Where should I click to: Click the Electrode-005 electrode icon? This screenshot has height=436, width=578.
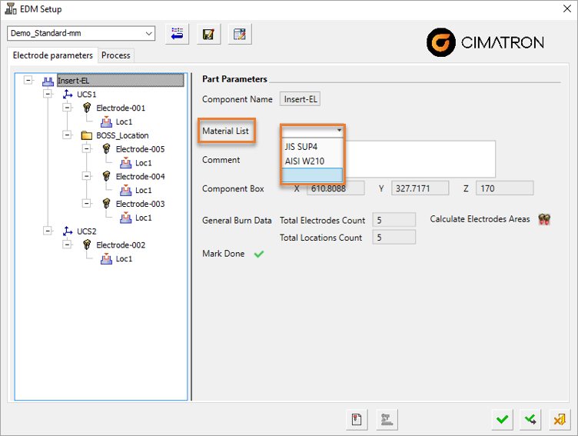107,149
